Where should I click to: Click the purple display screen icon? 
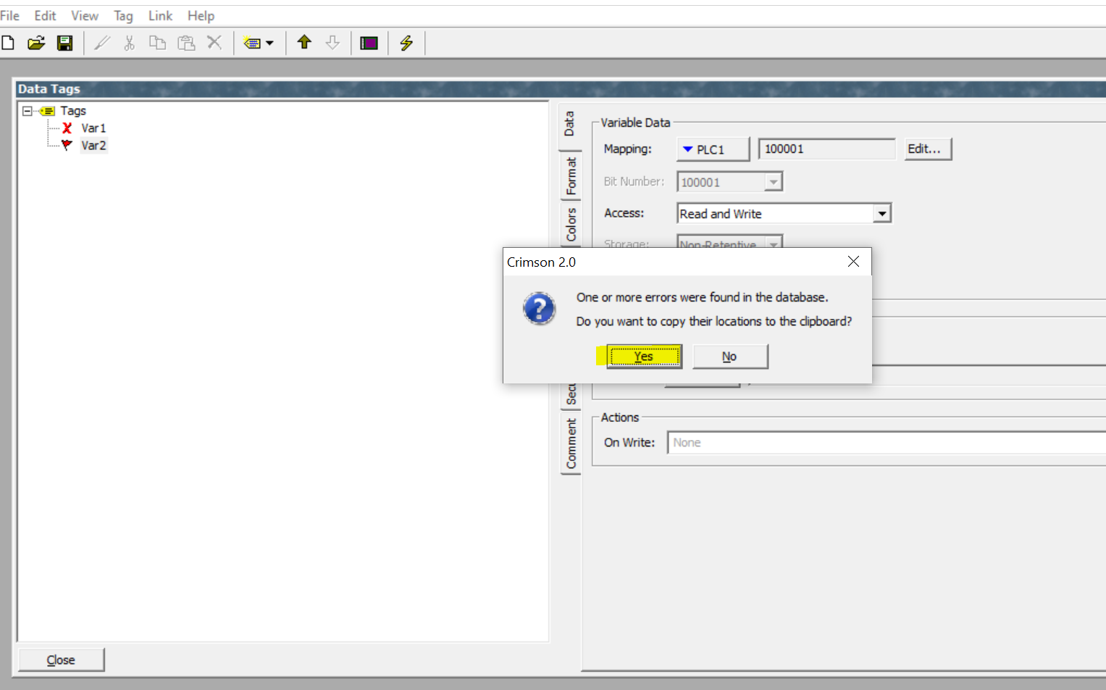[x=369, y=43]
